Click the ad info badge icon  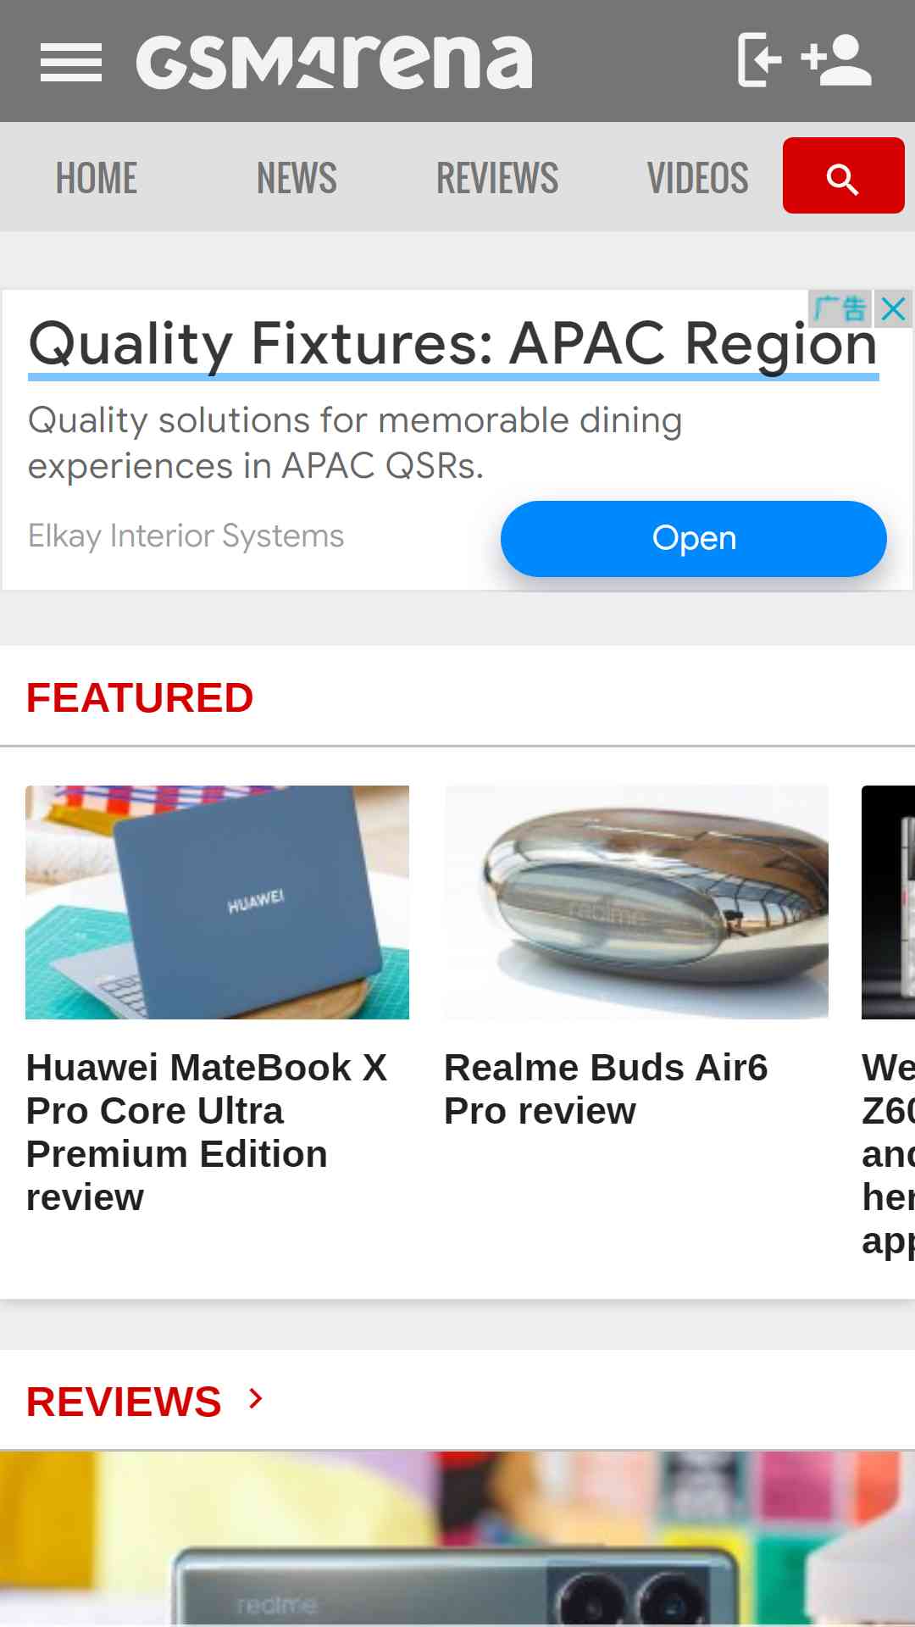click(840, 308)
